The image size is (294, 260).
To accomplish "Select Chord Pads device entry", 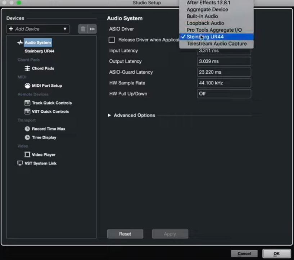I will (43, 68).
